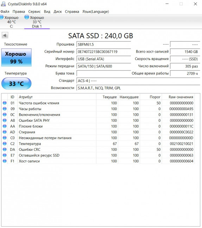Click the Порог column header
This screenshot has width=202, height=228.
coord(151,97)
